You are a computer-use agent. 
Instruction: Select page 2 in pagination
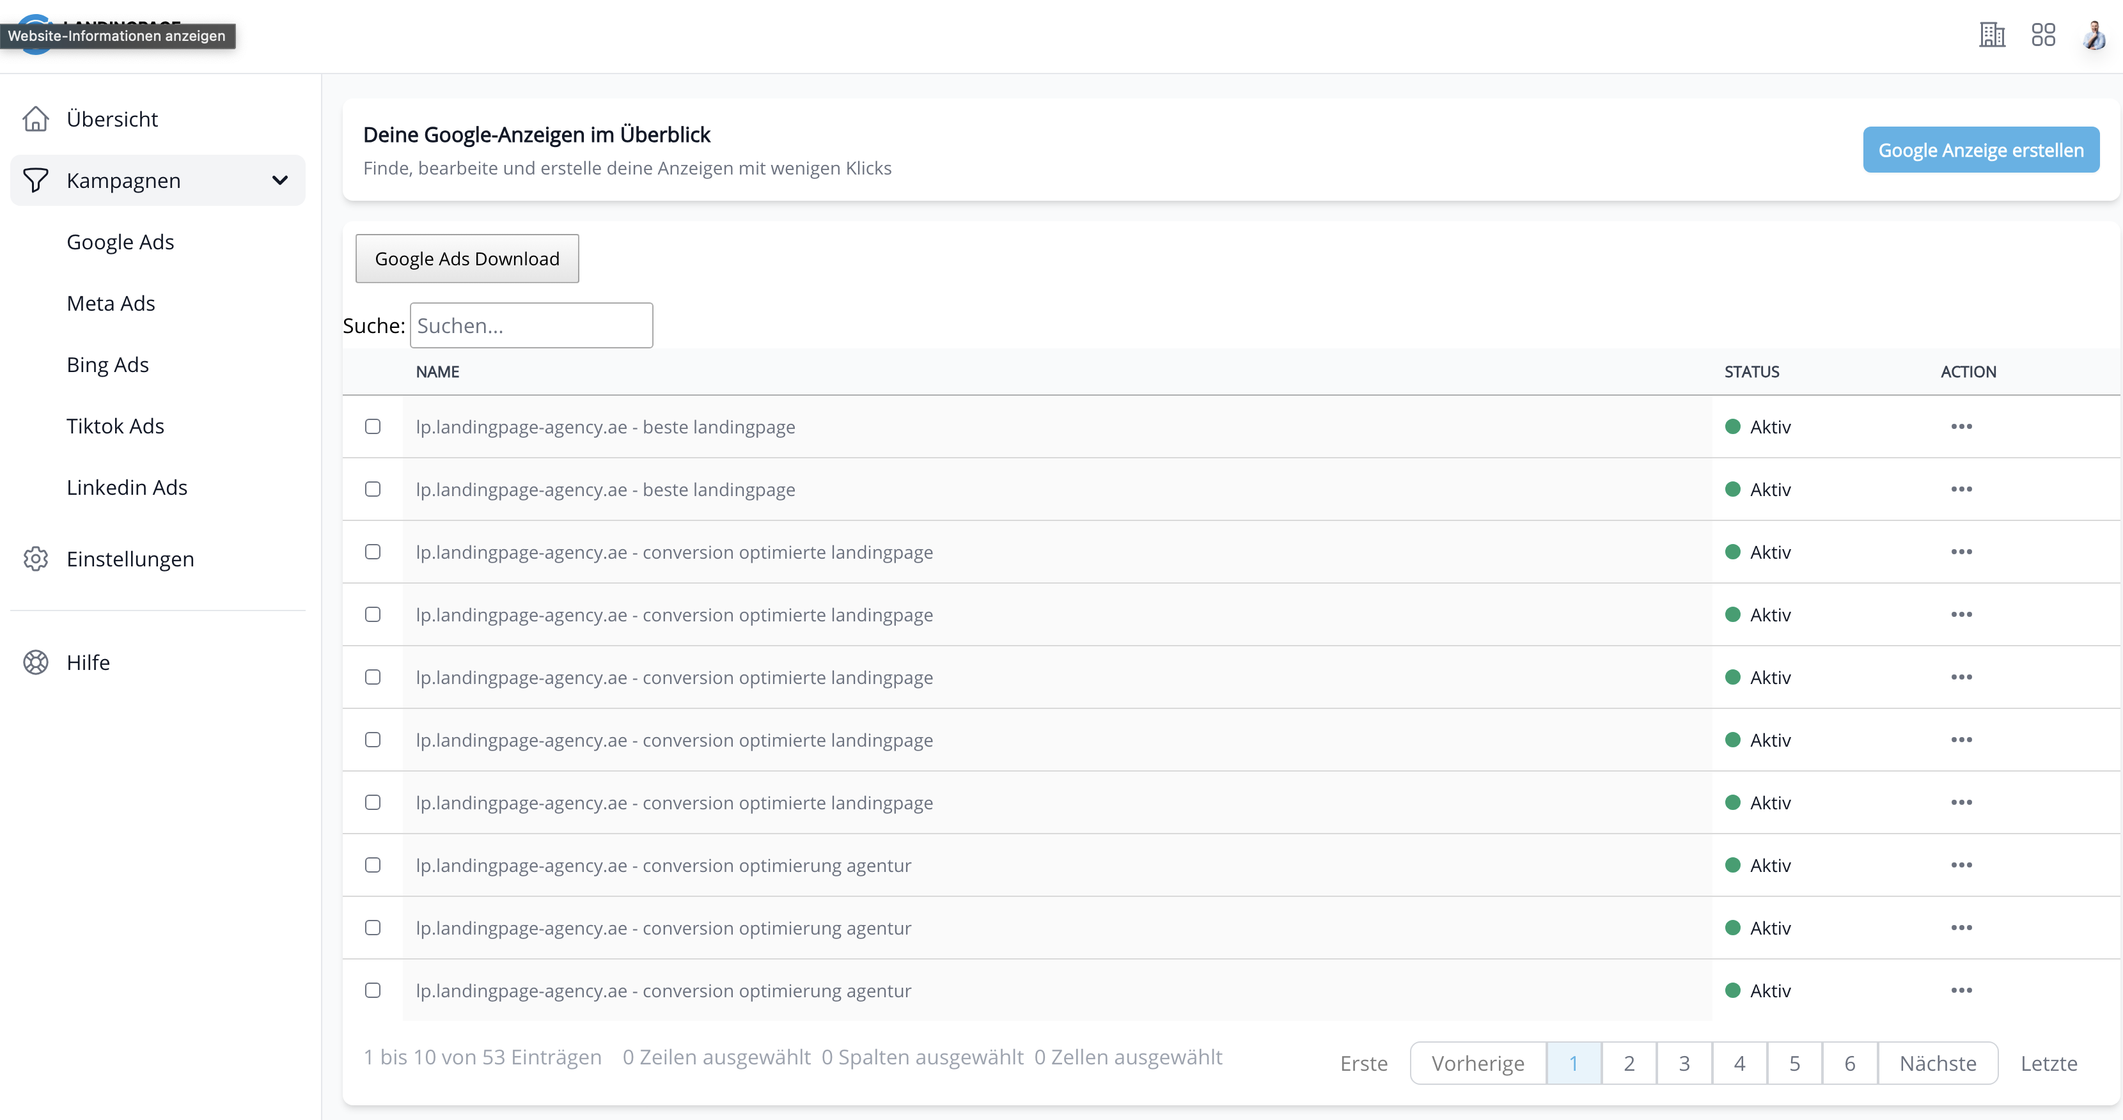click(x=1629, y=1062)
